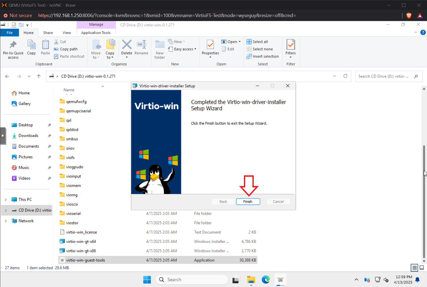Switch to the View ribbon tab
This screenshot has width=427, height=287.
point(67,33)
